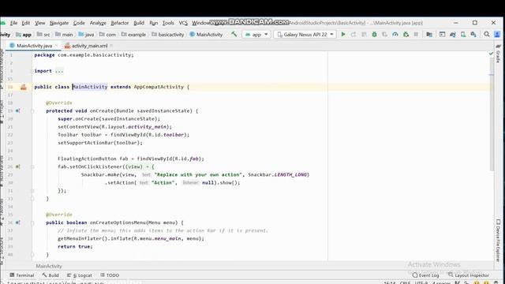
Task: Expand the collapsed import ... block
Action: [59, 71]
